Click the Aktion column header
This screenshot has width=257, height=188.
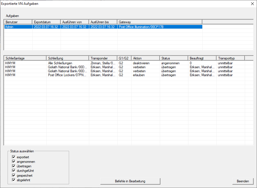[145, 58]
